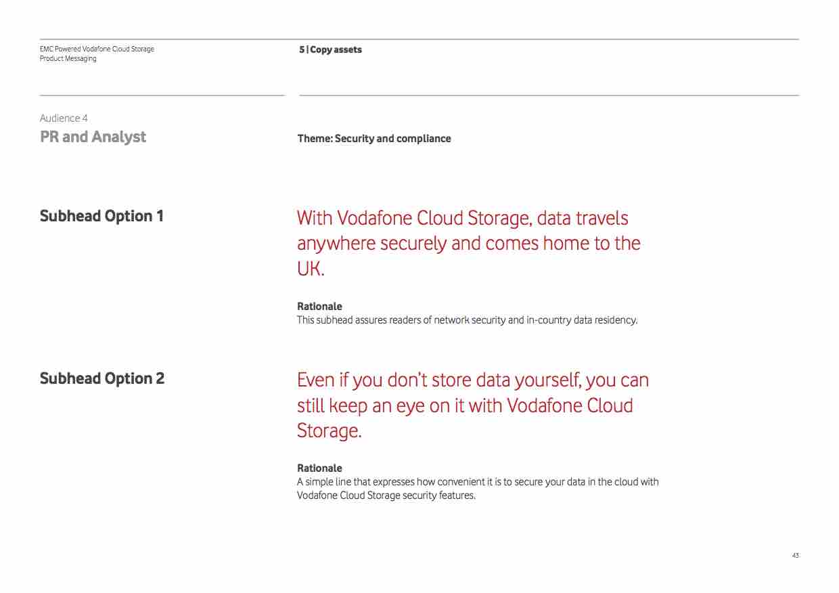Click the red line 'still keep an eye on it'

coord(465,405)
